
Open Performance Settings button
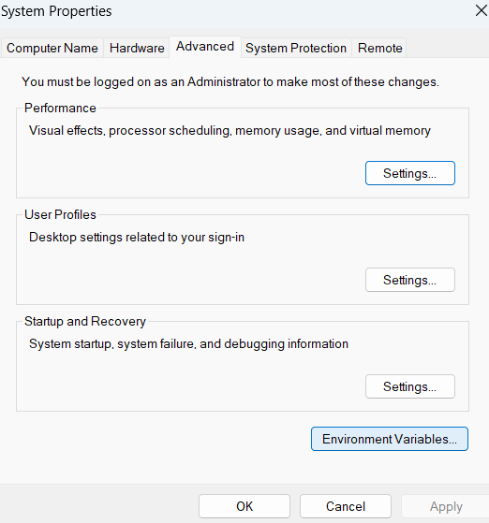click(x=410, y=173)
